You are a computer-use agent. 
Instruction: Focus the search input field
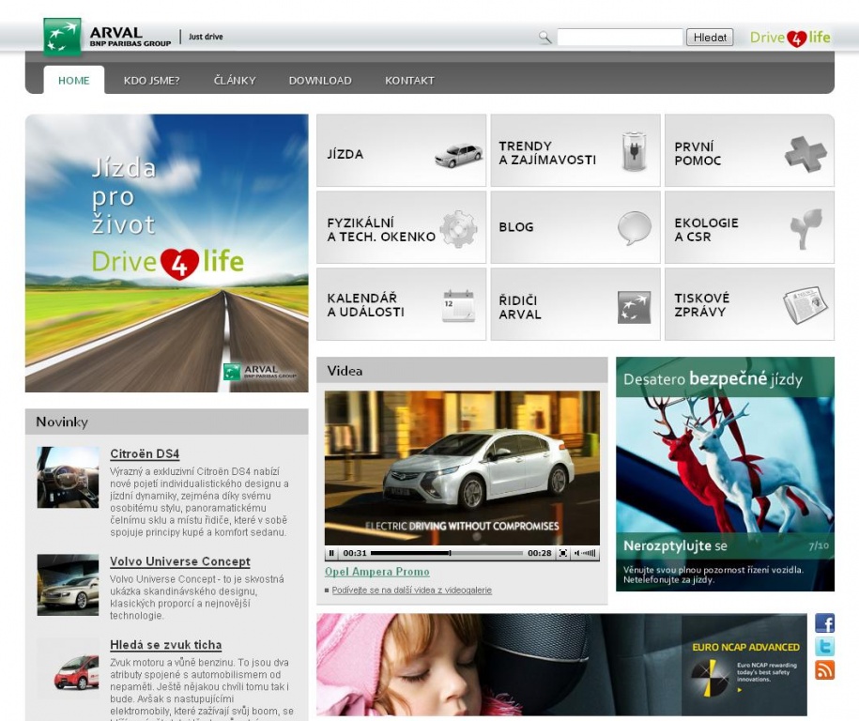click(x=620, y=38)
